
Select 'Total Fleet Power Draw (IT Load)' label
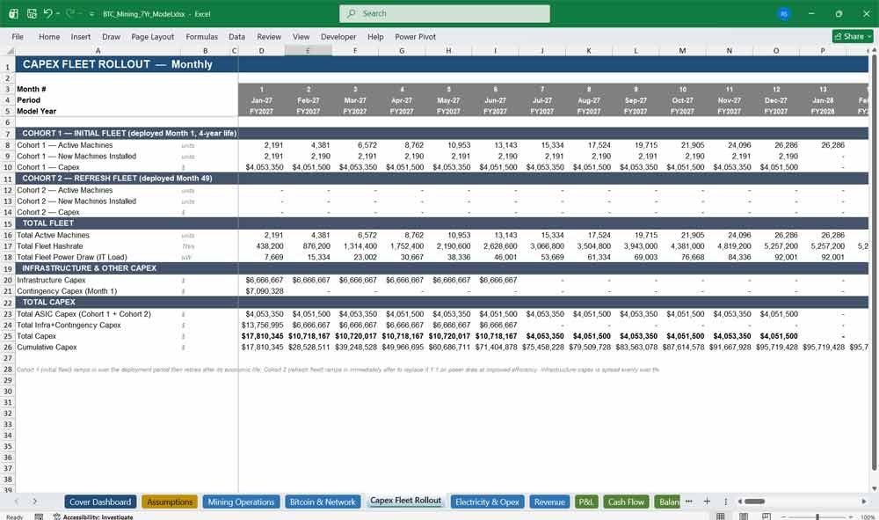click(72, 257)
